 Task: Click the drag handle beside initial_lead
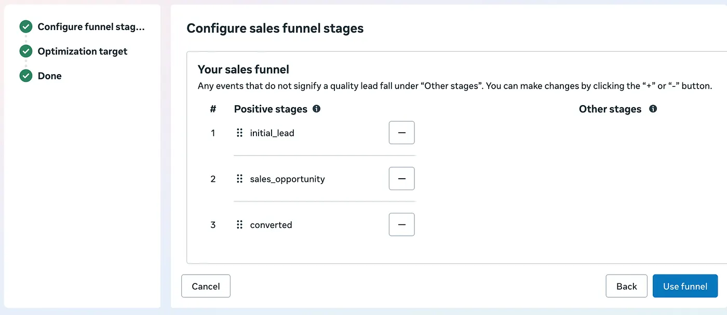pyautogui.click(x=239, y=133)
